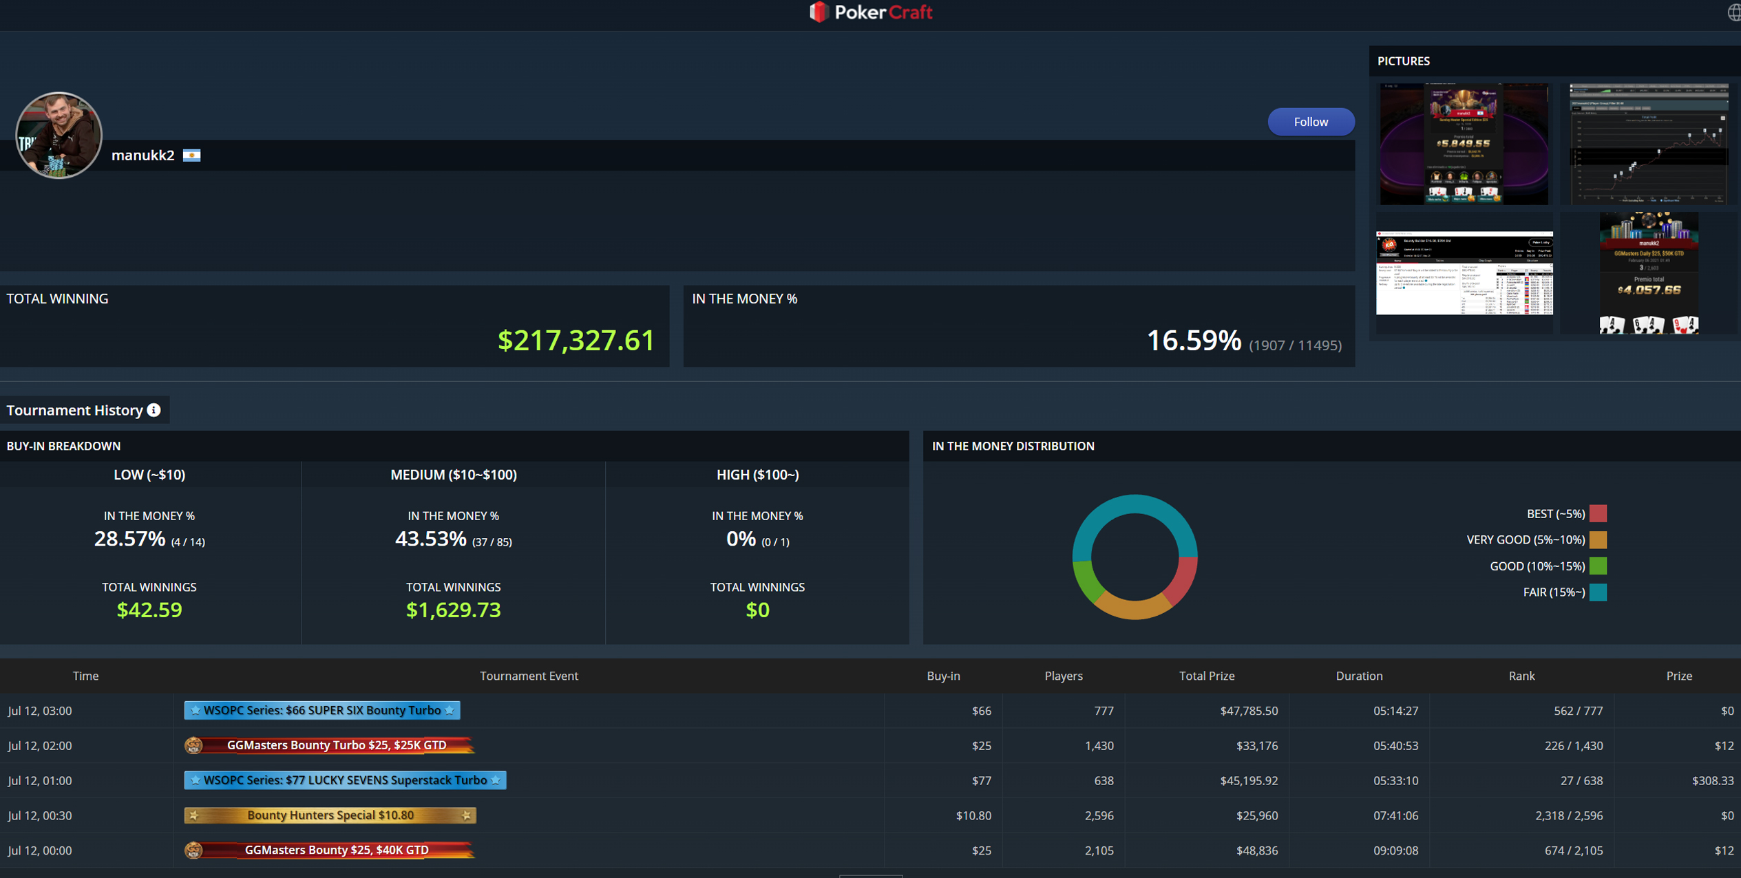Click the $308.33 prize cell

pos(1713,780)
